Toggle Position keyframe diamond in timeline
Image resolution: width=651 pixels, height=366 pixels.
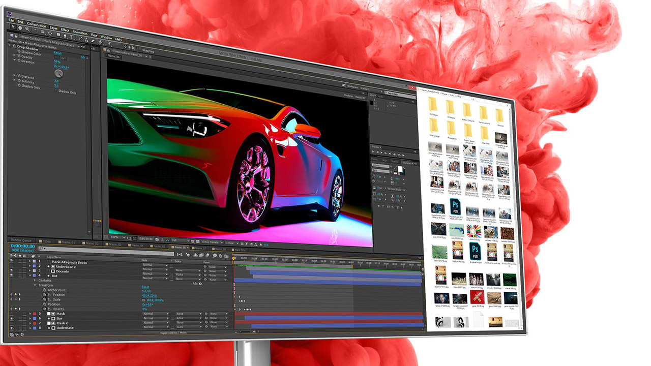pos(15,294)
